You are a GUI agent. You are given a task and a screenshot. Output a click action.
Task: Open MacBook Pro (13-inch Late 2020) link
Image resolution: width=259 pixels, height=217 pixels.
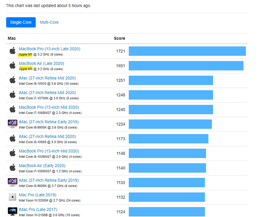pyautogui.click(x=50, y=49)
